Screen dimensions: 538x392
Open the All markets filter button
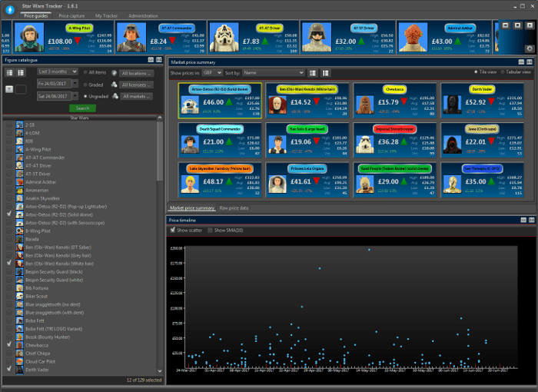pos(136,96)
